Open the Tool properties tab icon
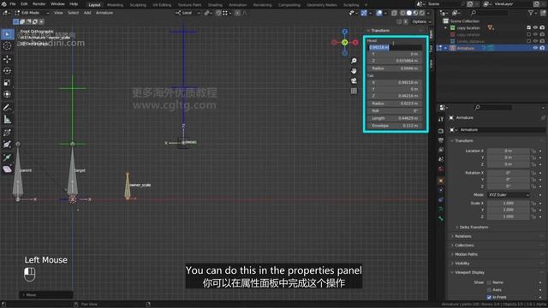This screenshot has width=548, height=308. click(441, 120)
